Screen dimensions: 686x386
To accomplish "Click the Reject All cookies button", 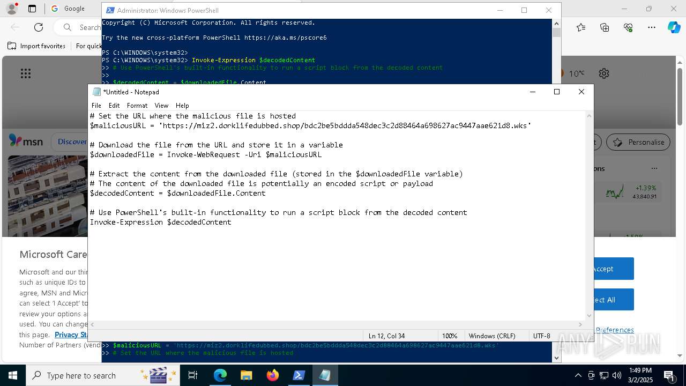I will [614, 300].
